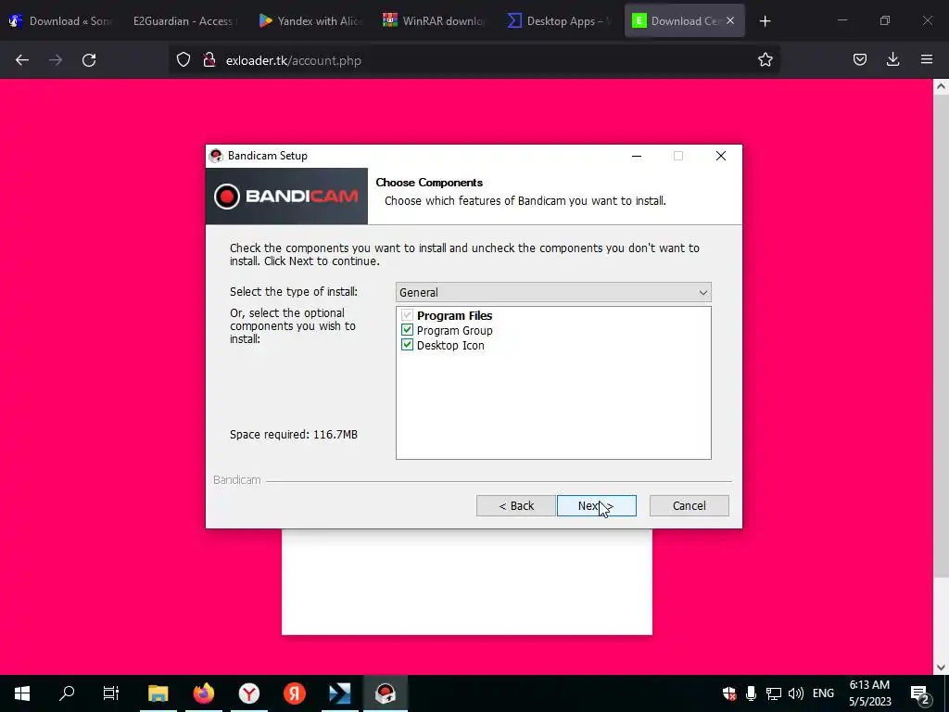Click the disabled Program Files checkbox
949x712 pixels.
pyautogui.click(x=408, y=315)
